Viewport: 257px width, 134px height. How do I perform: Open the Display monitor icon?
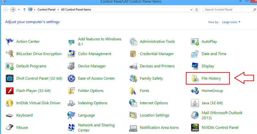coord(195,66)
